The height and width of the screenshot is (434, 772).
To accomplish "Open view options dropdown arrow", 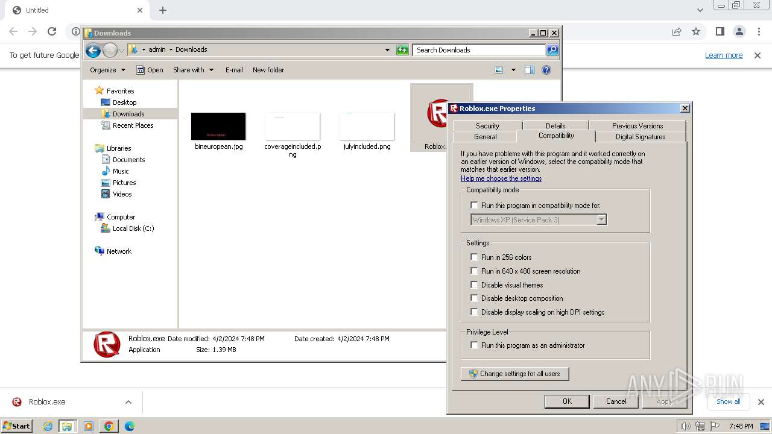I will coord(513,70).
